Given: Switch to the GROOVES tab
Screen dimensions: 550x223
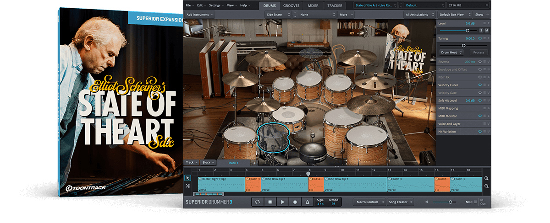Looking at the screenshot, I should (x=291, y=5).
